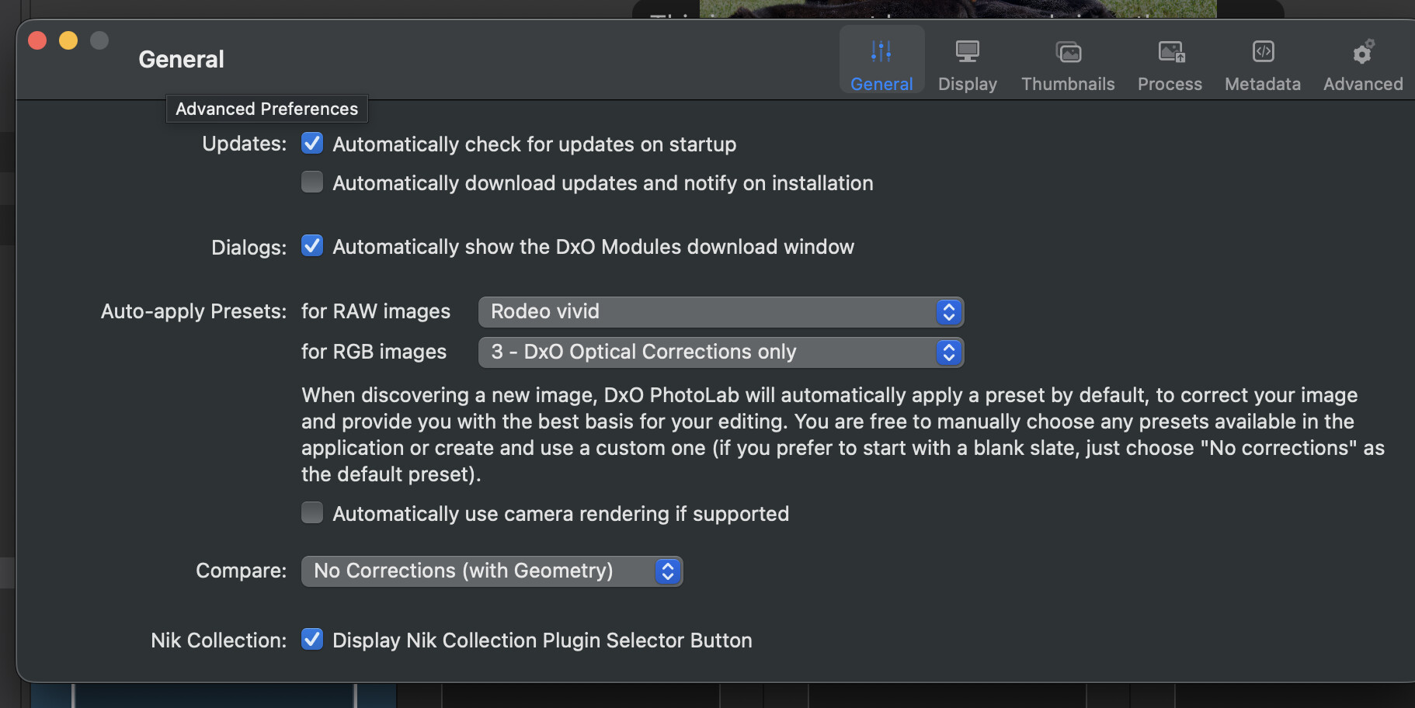Toggle Nik Collection Plugin Selector Button
1415x708 pixels.
[x=312, y=639]
